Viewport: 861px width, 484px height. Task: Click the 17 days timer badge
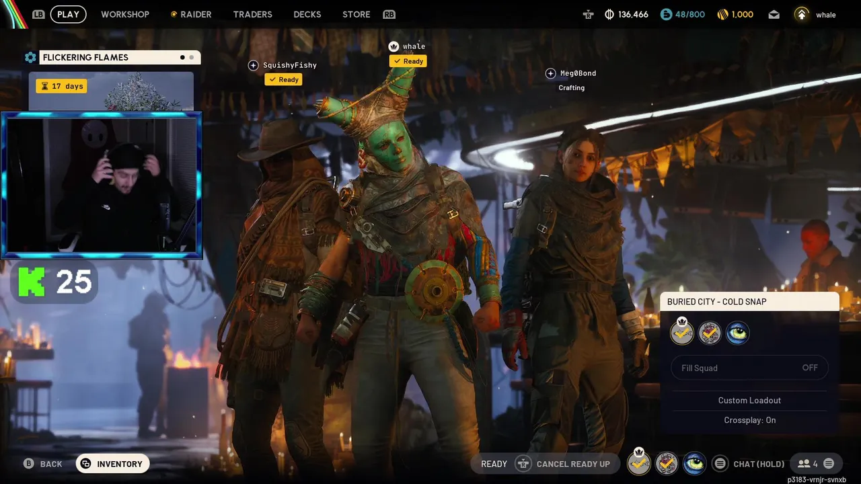coord(61,86)
